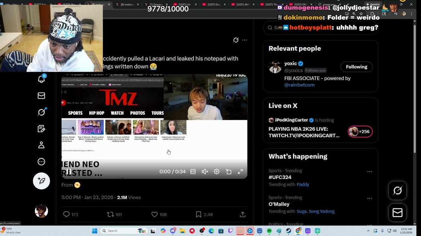Open X notifications bell in sidebar
The image size is (421, 236).
pyautogui.click(x=41, y=79)
